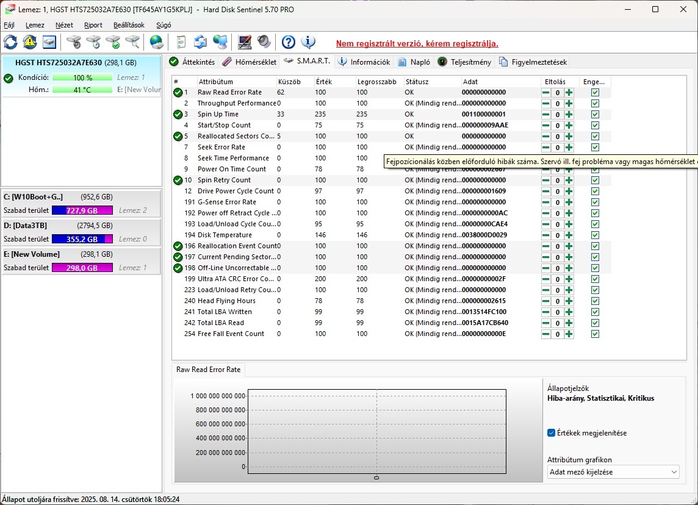Click the speaker sound toolbar icon

point(264,42)
